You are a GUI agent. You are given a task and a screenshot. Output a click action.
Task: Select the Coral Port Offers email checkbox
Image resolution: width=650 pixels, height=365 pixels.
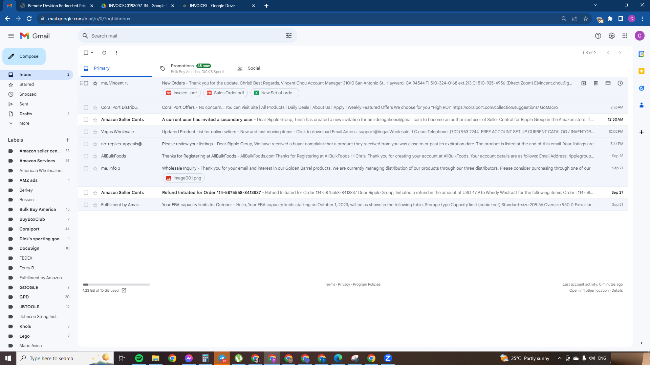click(x=86, y=107)
